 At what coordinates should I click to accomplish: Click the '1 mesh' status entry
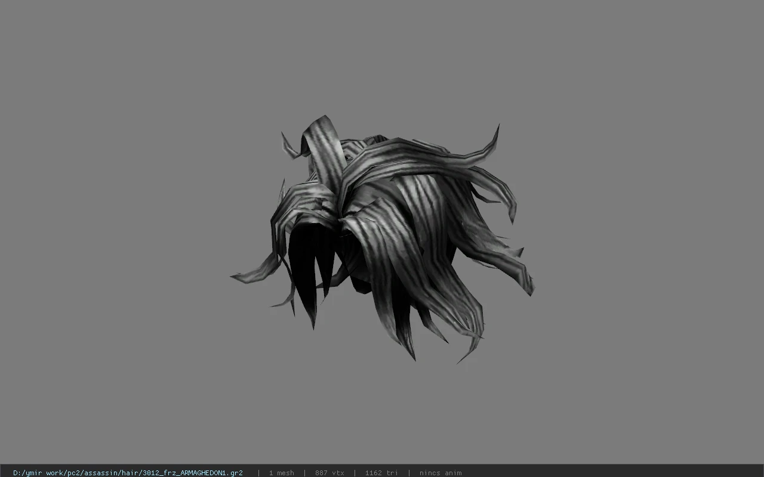click(x=281, y=473)
